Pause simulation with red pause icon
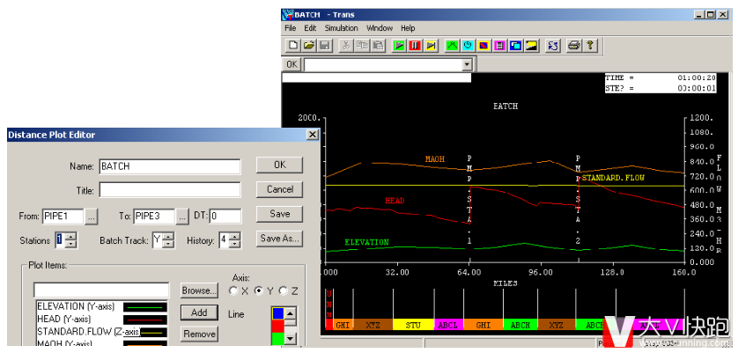Screen dimensions: 738x353 [415, 46]
